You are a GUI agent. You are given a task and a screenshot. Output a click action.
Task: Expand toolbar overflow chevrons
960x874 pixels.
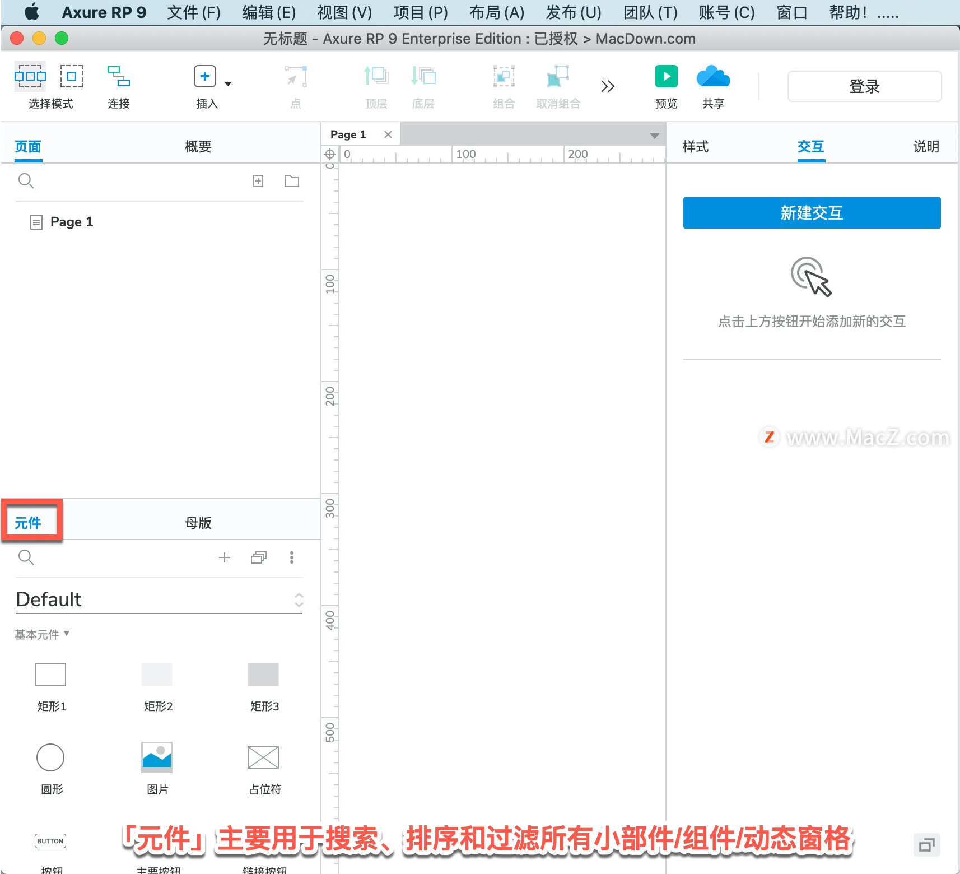point(608,86)
